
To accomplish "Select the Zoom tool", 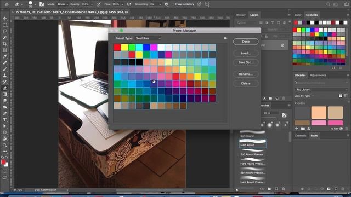I will [x=5, y=145].
